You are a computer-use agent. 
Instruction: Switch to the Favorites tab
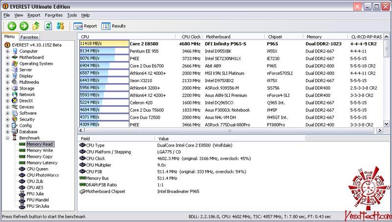click(29, 37)
